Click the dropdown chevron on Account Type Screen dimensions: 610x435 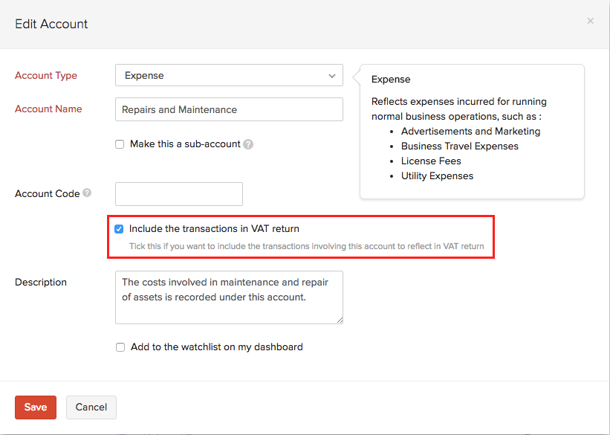click(x=331, y=75)
